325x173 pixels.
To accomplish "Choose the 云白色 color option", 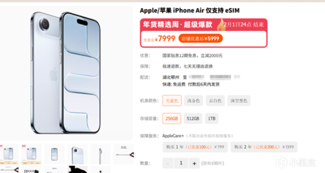I will coord(215,101).
